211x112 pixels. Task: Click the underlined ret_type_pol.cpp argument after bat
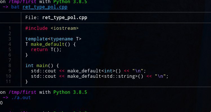point(45,7)
